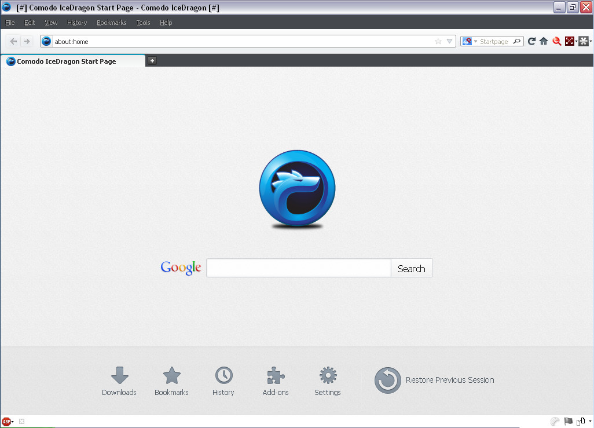This screenshot has height=428, width=594.
Task: Bookmark this page with the star icon
Action: point(438,41)
